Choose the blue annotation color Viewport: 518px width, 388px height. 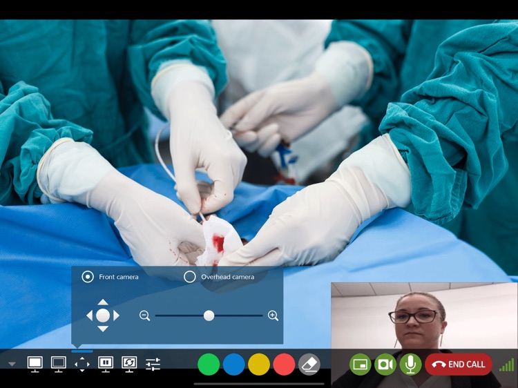[x=233, y=365]
